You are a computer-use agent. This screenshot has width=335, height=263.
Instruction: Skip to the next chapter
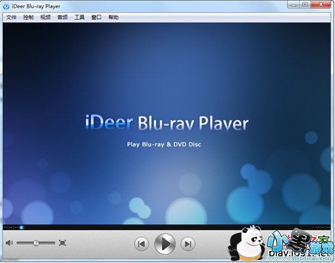tap(188, 243)
